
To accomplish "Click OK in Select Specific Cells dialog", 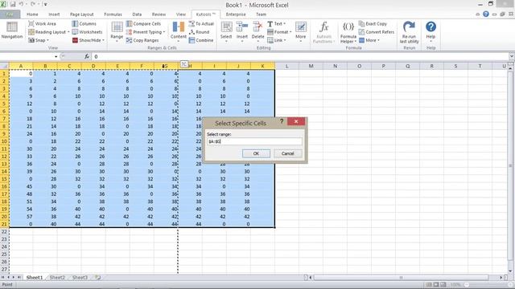I will point(256,153).
